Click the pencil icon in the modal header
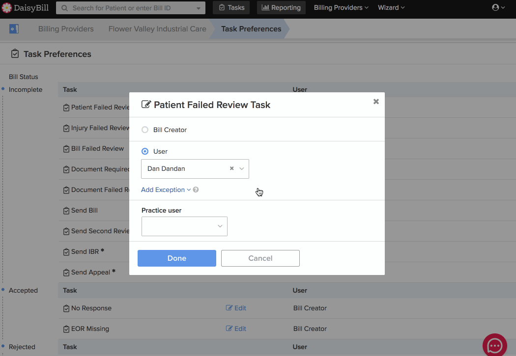 145,104
